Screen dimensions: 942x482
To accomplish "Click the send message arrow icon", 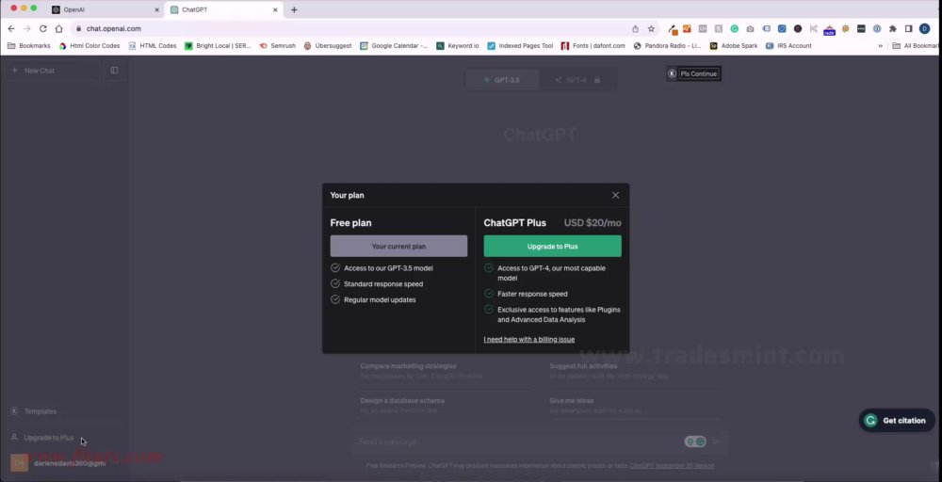I will [716, 442].
